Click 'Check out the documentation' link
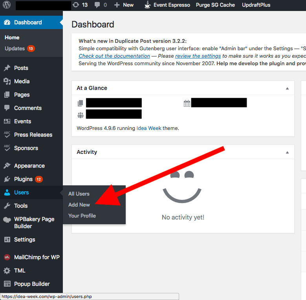The height and width of the screenshot is (300, 306). (x=114, y=56)
